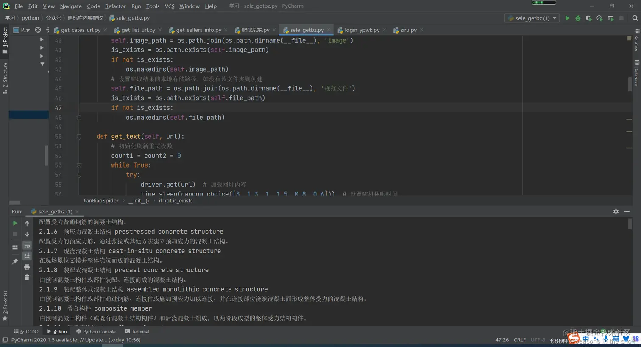Screen dimensions: 641x347
Task: Rerun sele_getbz in the Run panel
Action: [x=15, y=223]
